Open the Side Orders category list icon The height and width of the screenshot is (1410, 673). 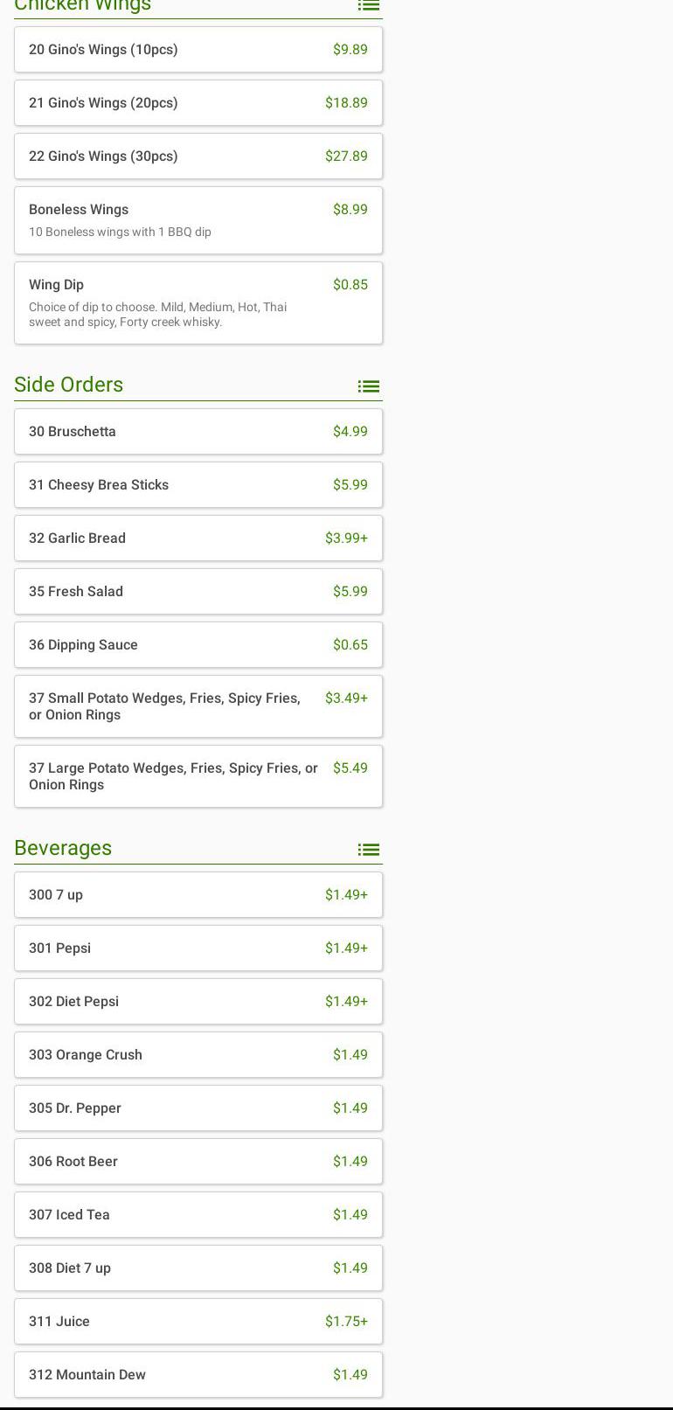368,385
